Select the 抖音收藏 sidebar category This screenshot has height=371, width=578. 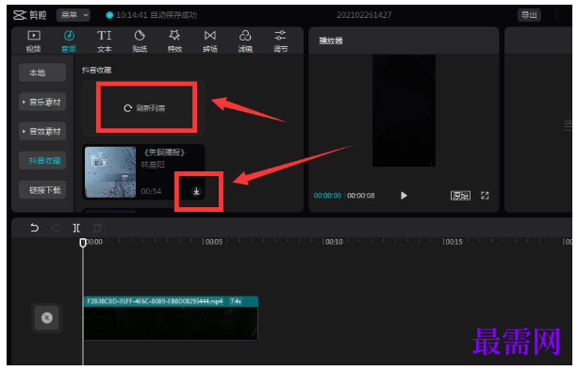pos(42,160)
